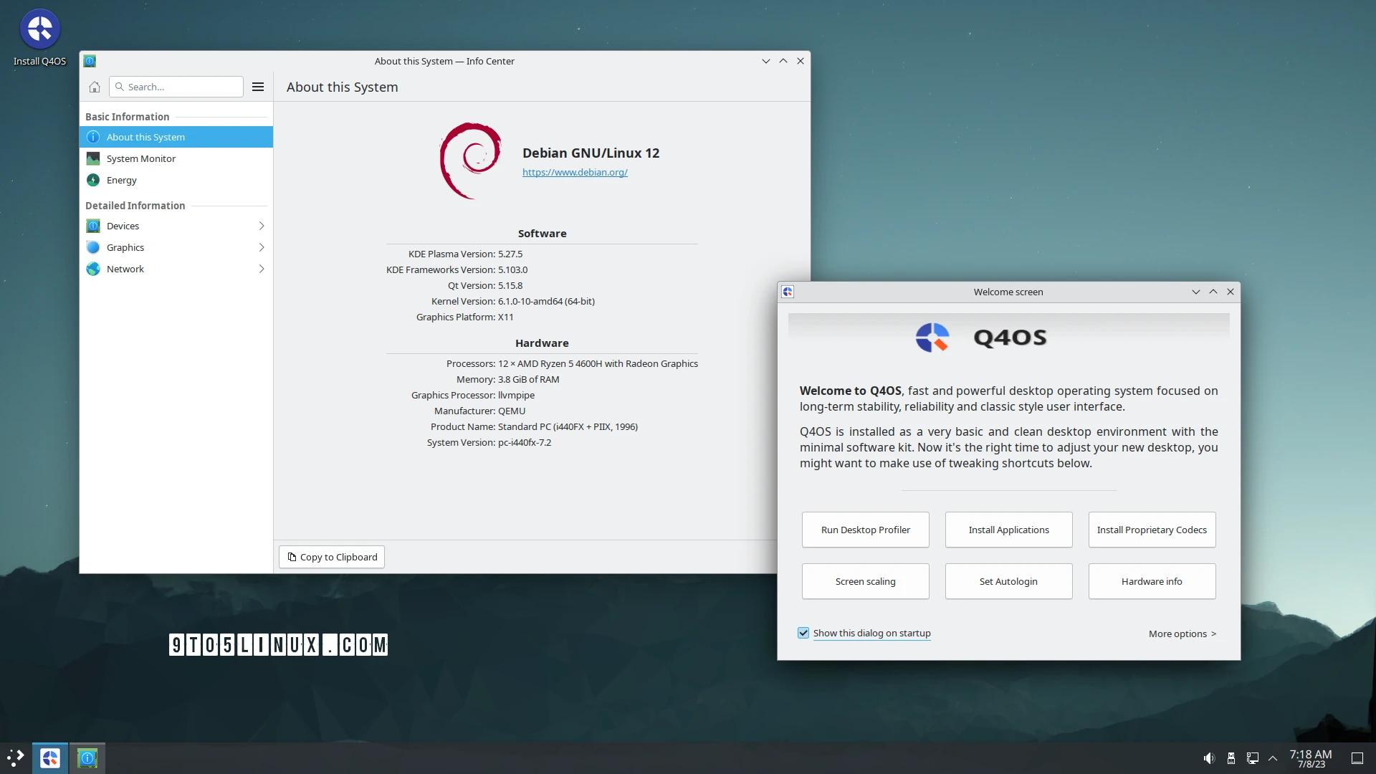Click inside the Search field in Info Center
This screenshot has width=1376, height=774.
point(176,86)
